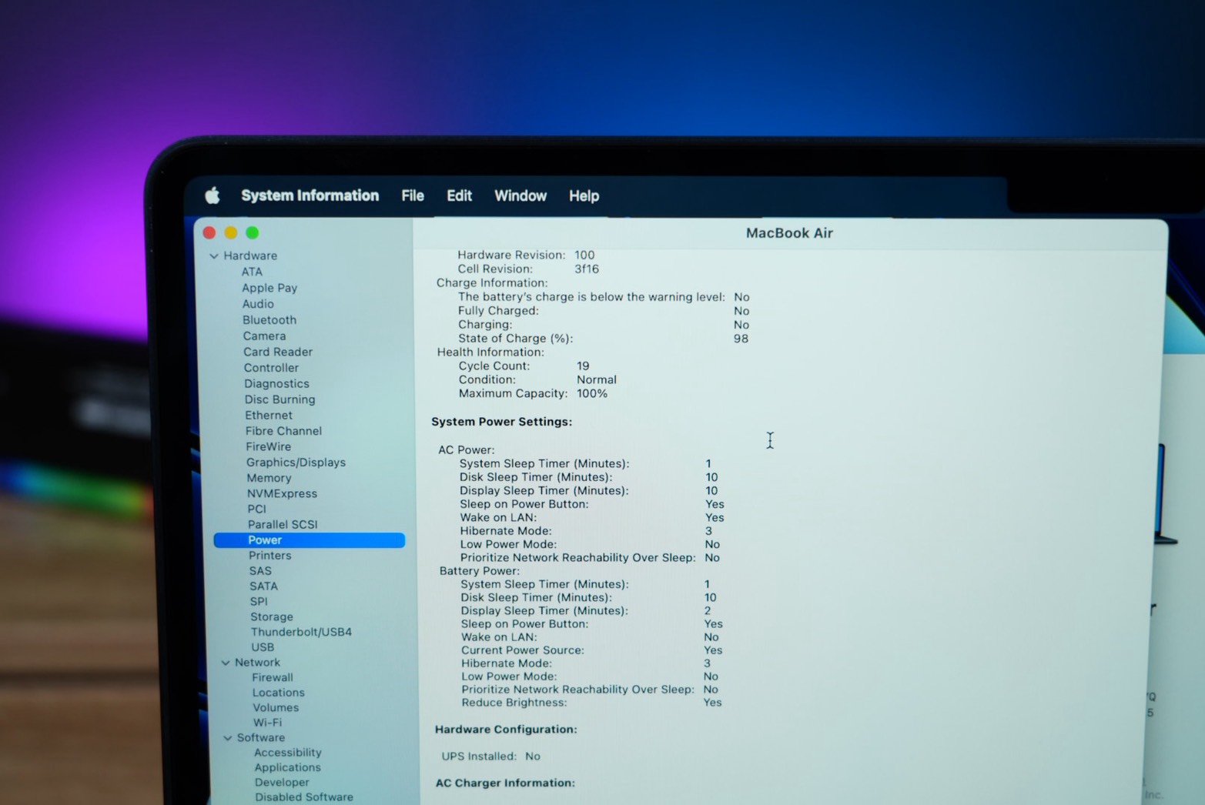
Task: Collapse the Hardware section chevron
Action: tap(214, 256)
